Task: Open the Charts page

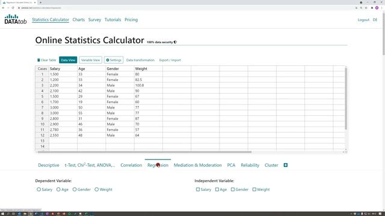Action: [x=79, y=20]
